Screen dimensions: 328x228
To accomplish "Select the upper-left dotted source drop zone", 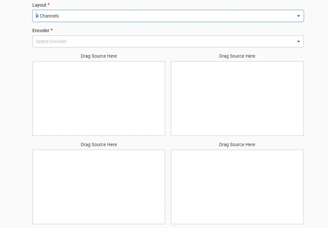I will coord(99,98).
